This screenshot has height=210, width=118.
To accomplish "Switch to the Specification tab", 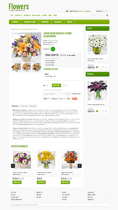I will pyautogui.click(x=24, y=106).
